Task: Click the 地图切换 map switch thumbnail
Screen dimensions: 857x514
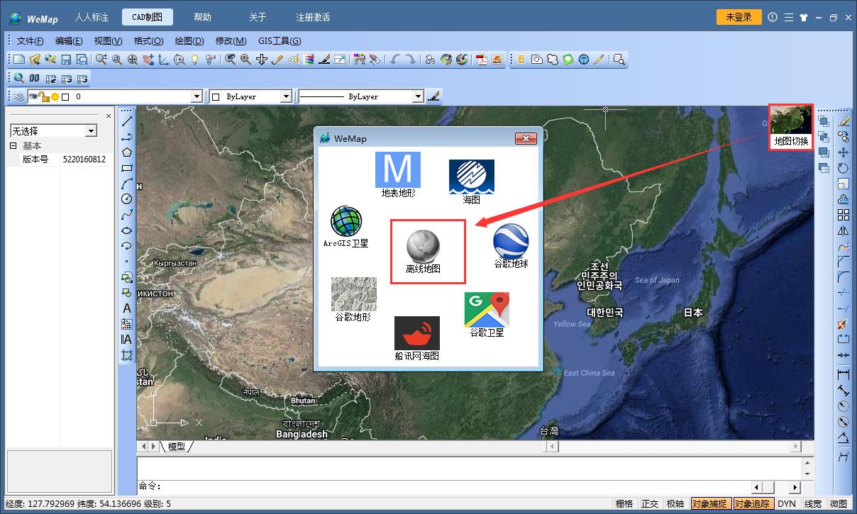Action: coord(791,127)
